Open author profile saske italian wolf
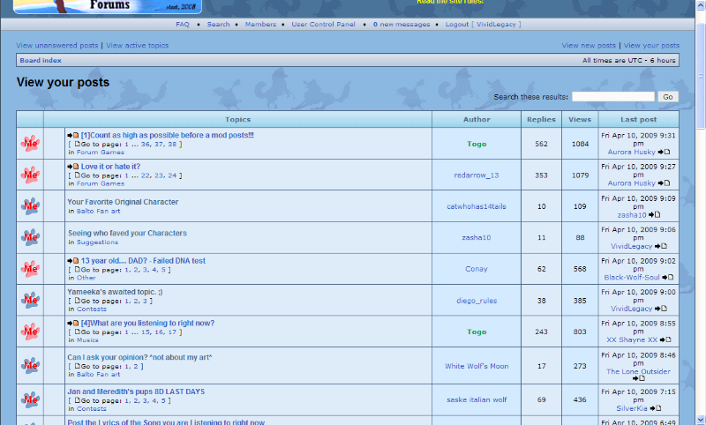The image size is (706, 425). pos(477,399)
